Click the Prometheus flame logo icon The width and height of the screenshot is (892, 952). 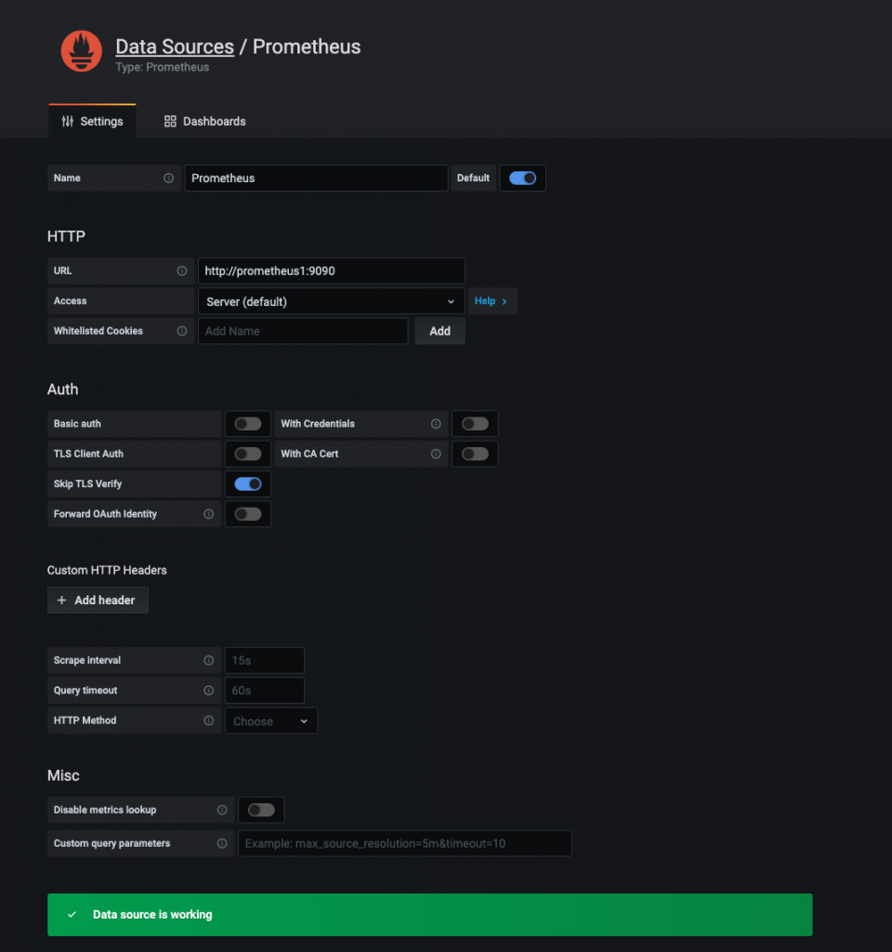pyautogui.click(x=82, y=51)
